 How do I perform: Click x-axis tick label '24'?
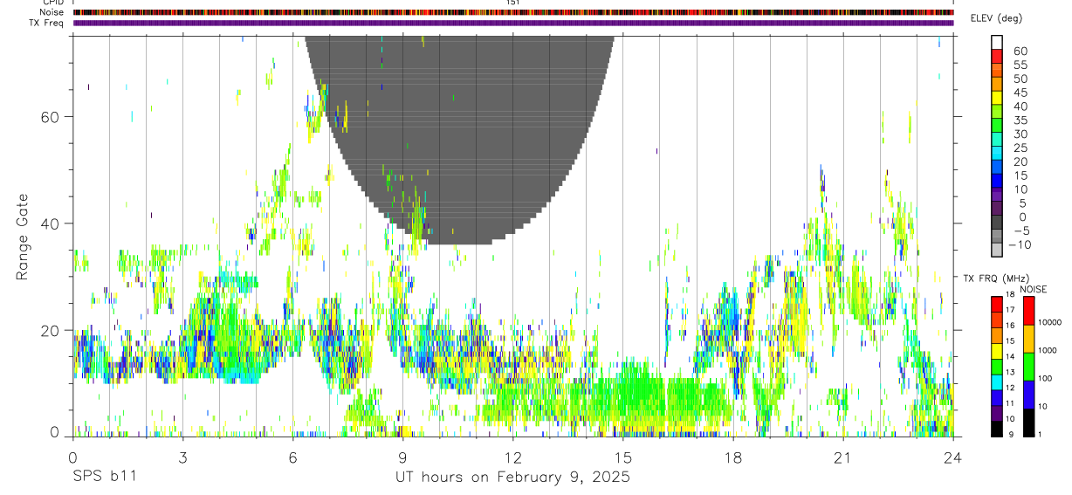(952, 457)
